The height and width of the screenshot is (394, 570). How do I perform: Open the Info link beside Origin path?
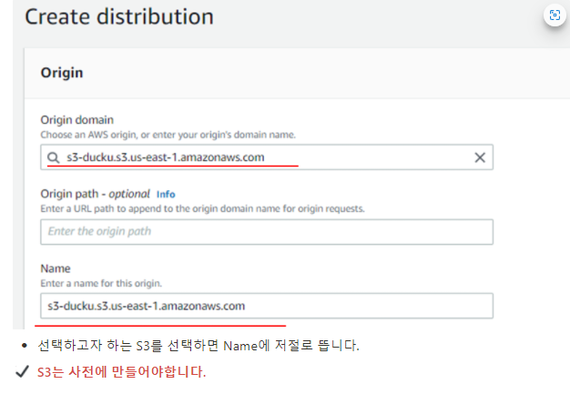coord(166,195)
